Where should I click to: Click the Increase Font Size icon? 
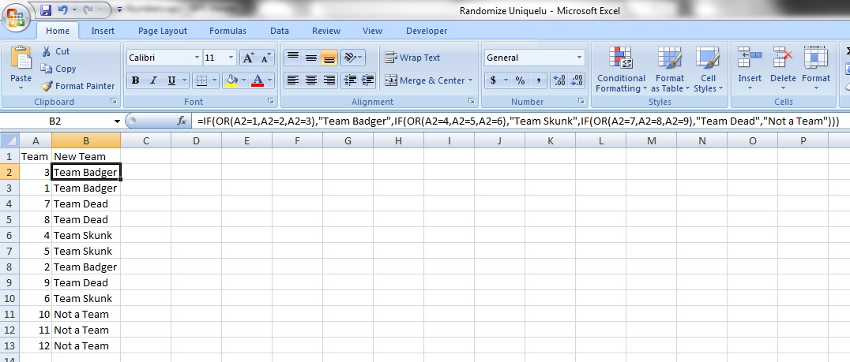[x=248, y=58]
